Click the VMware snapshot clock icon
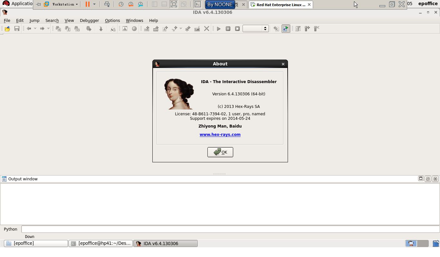The height and width of the screenshot is (257, 440). tap(121, 4)
